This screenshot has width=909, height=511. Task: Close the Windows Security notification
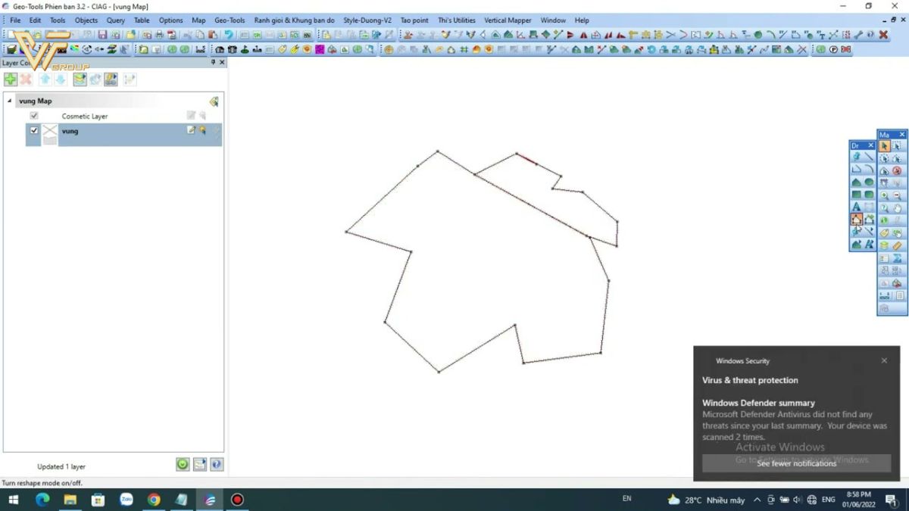tap(884, 361)
